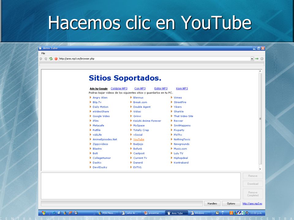Viewport: 294px width, 220px height.
Task: Click the Kontraband link
Action: (181, 163)
